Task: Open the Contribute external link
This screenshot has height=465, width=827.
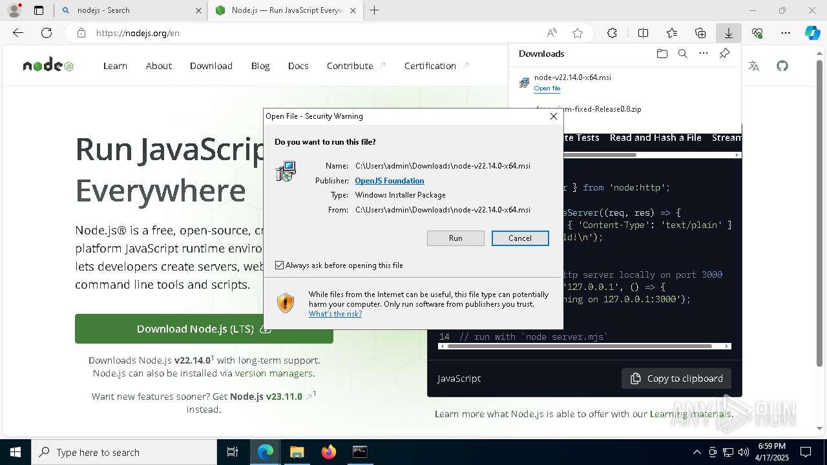Action: 356,66
